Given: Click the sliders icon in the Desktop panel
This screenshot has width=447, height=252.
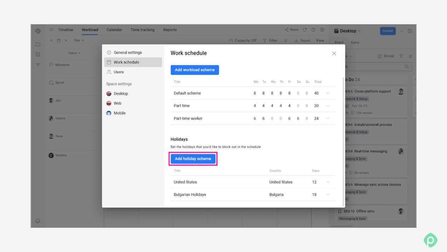Looking at the screenshot, I should [410, 56].
